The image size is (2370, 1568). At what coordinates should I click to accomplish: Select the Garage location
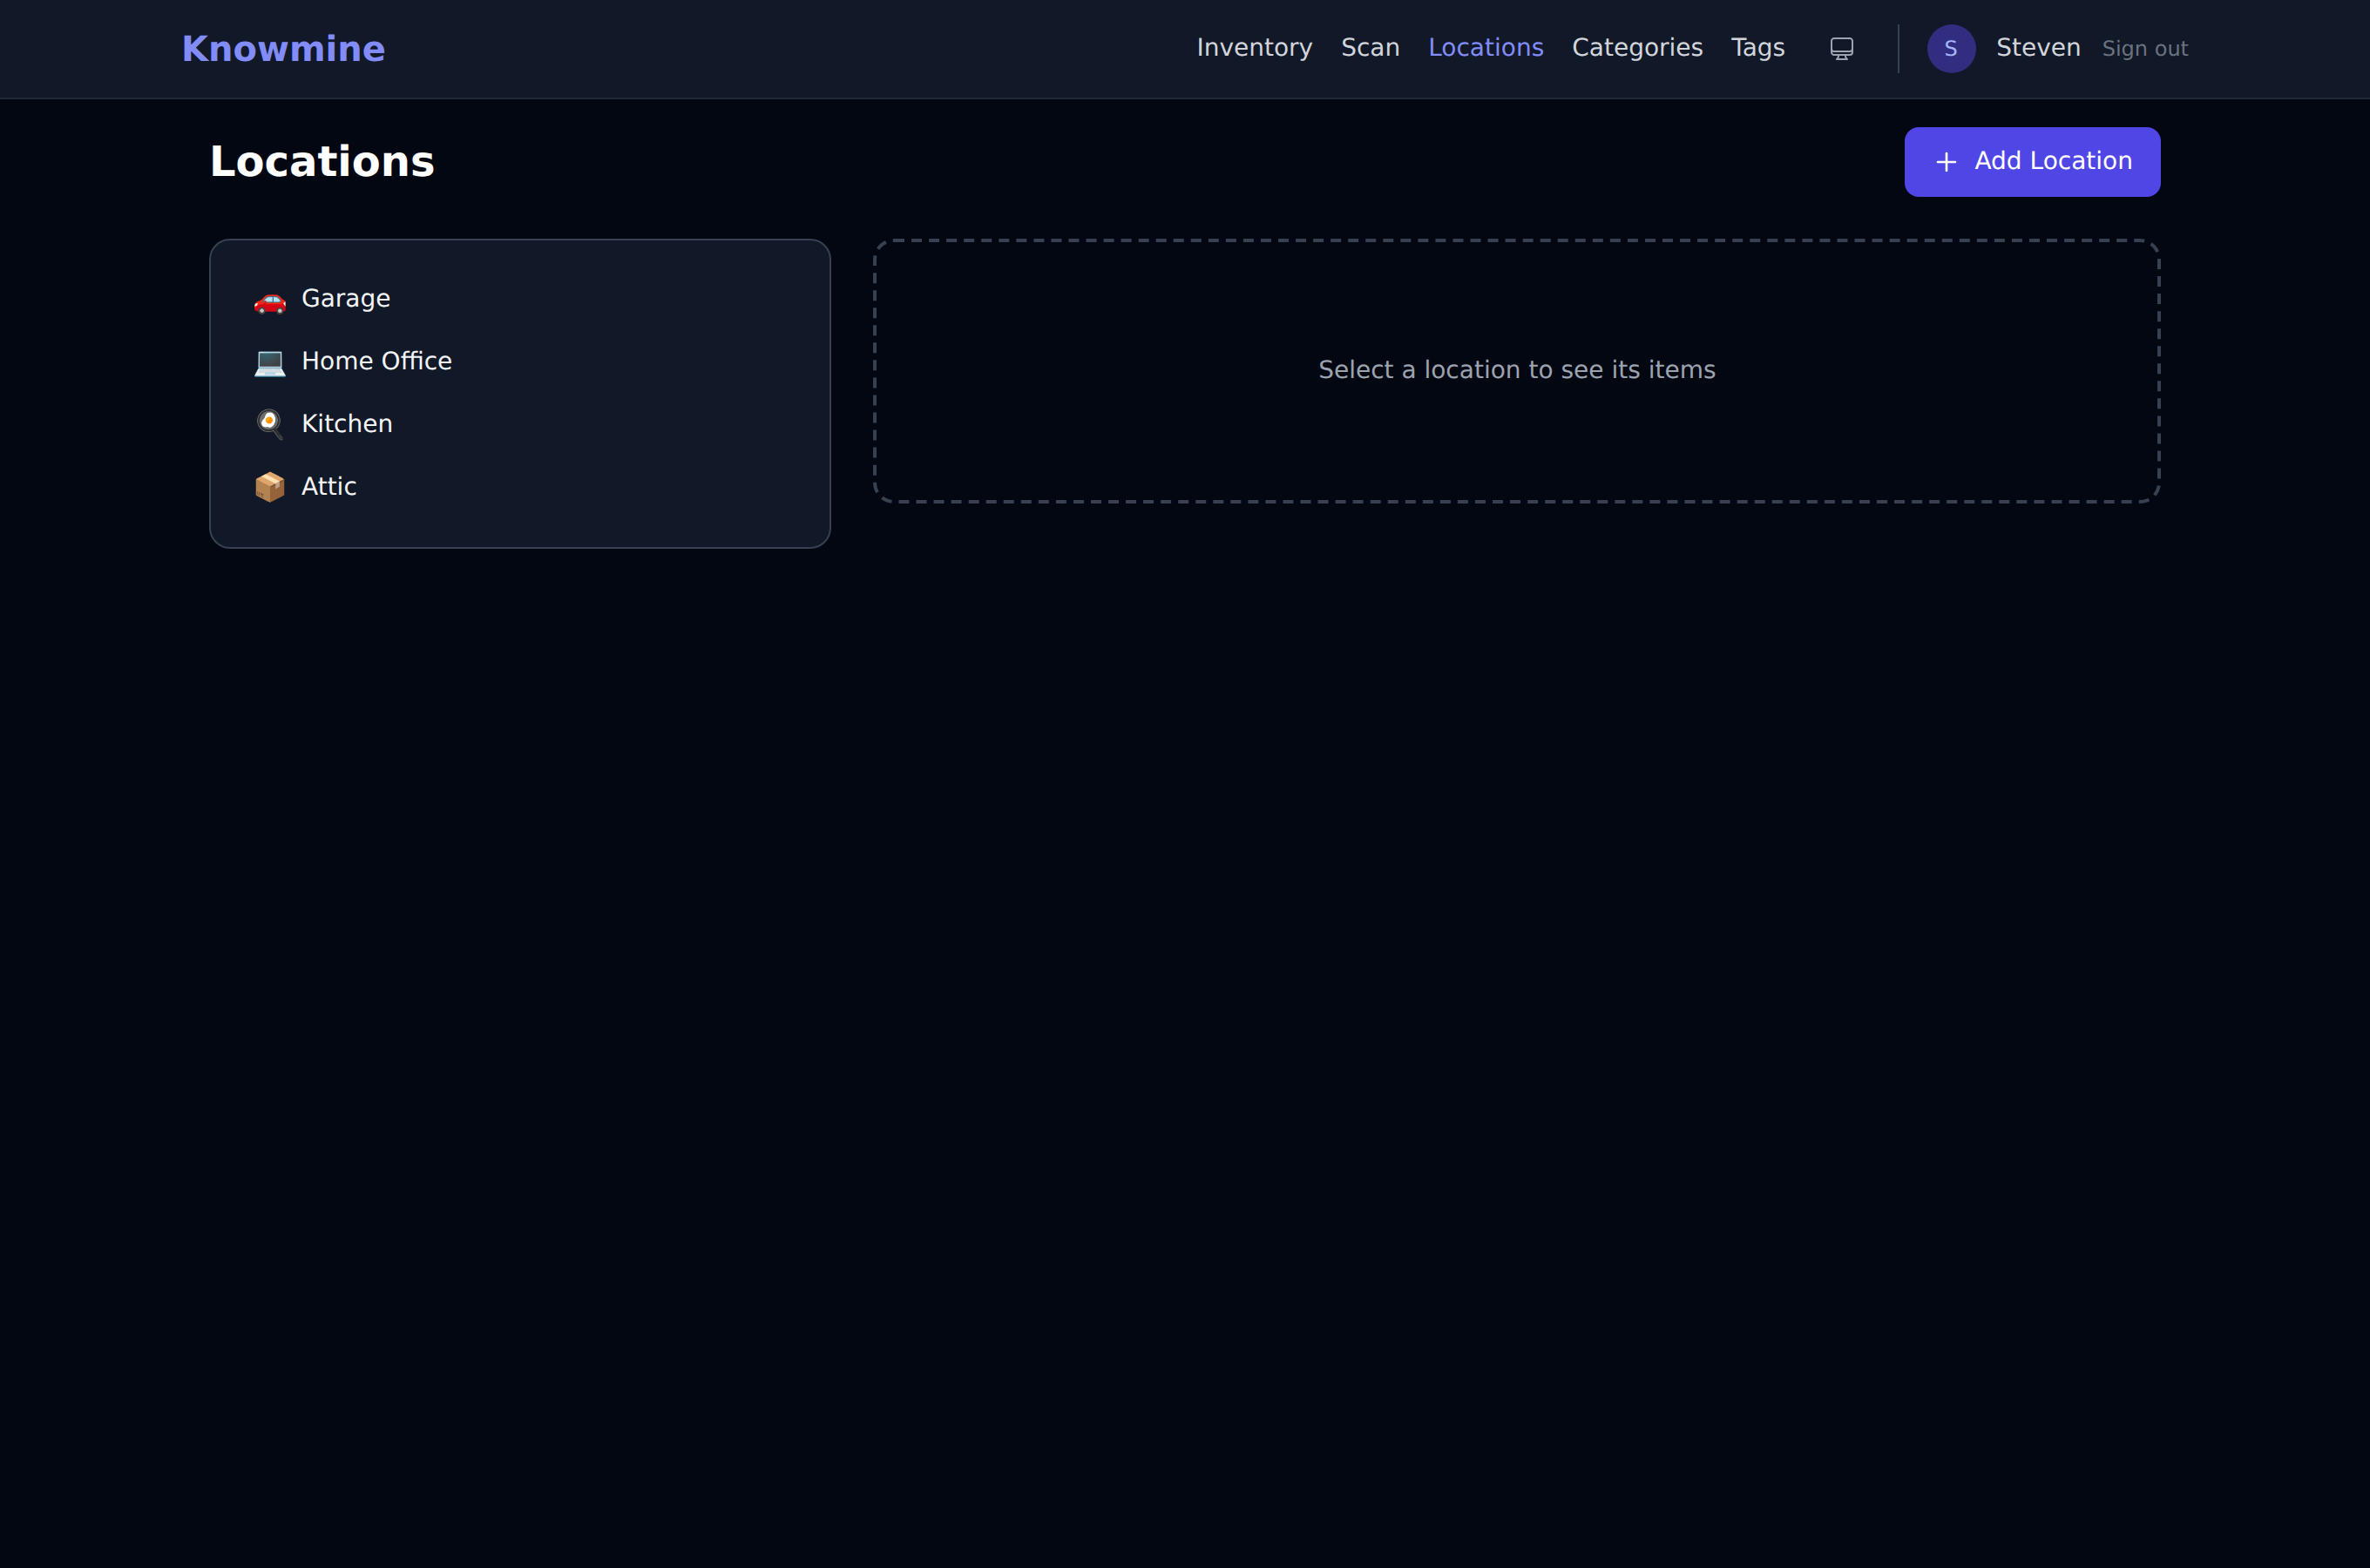(519, 299)
